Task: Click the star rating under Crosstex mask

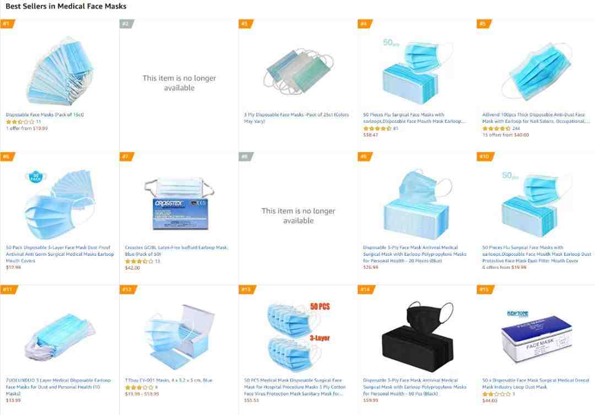Action: tap(139, 261)
